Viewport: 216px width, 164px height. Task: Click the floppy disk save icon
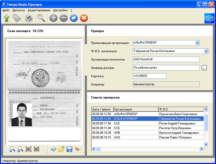click(x=69, y=149)
